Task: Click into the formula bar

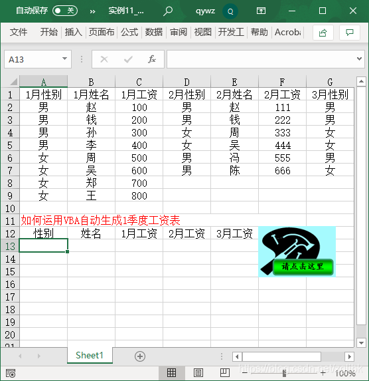Action: coord(261,59)
